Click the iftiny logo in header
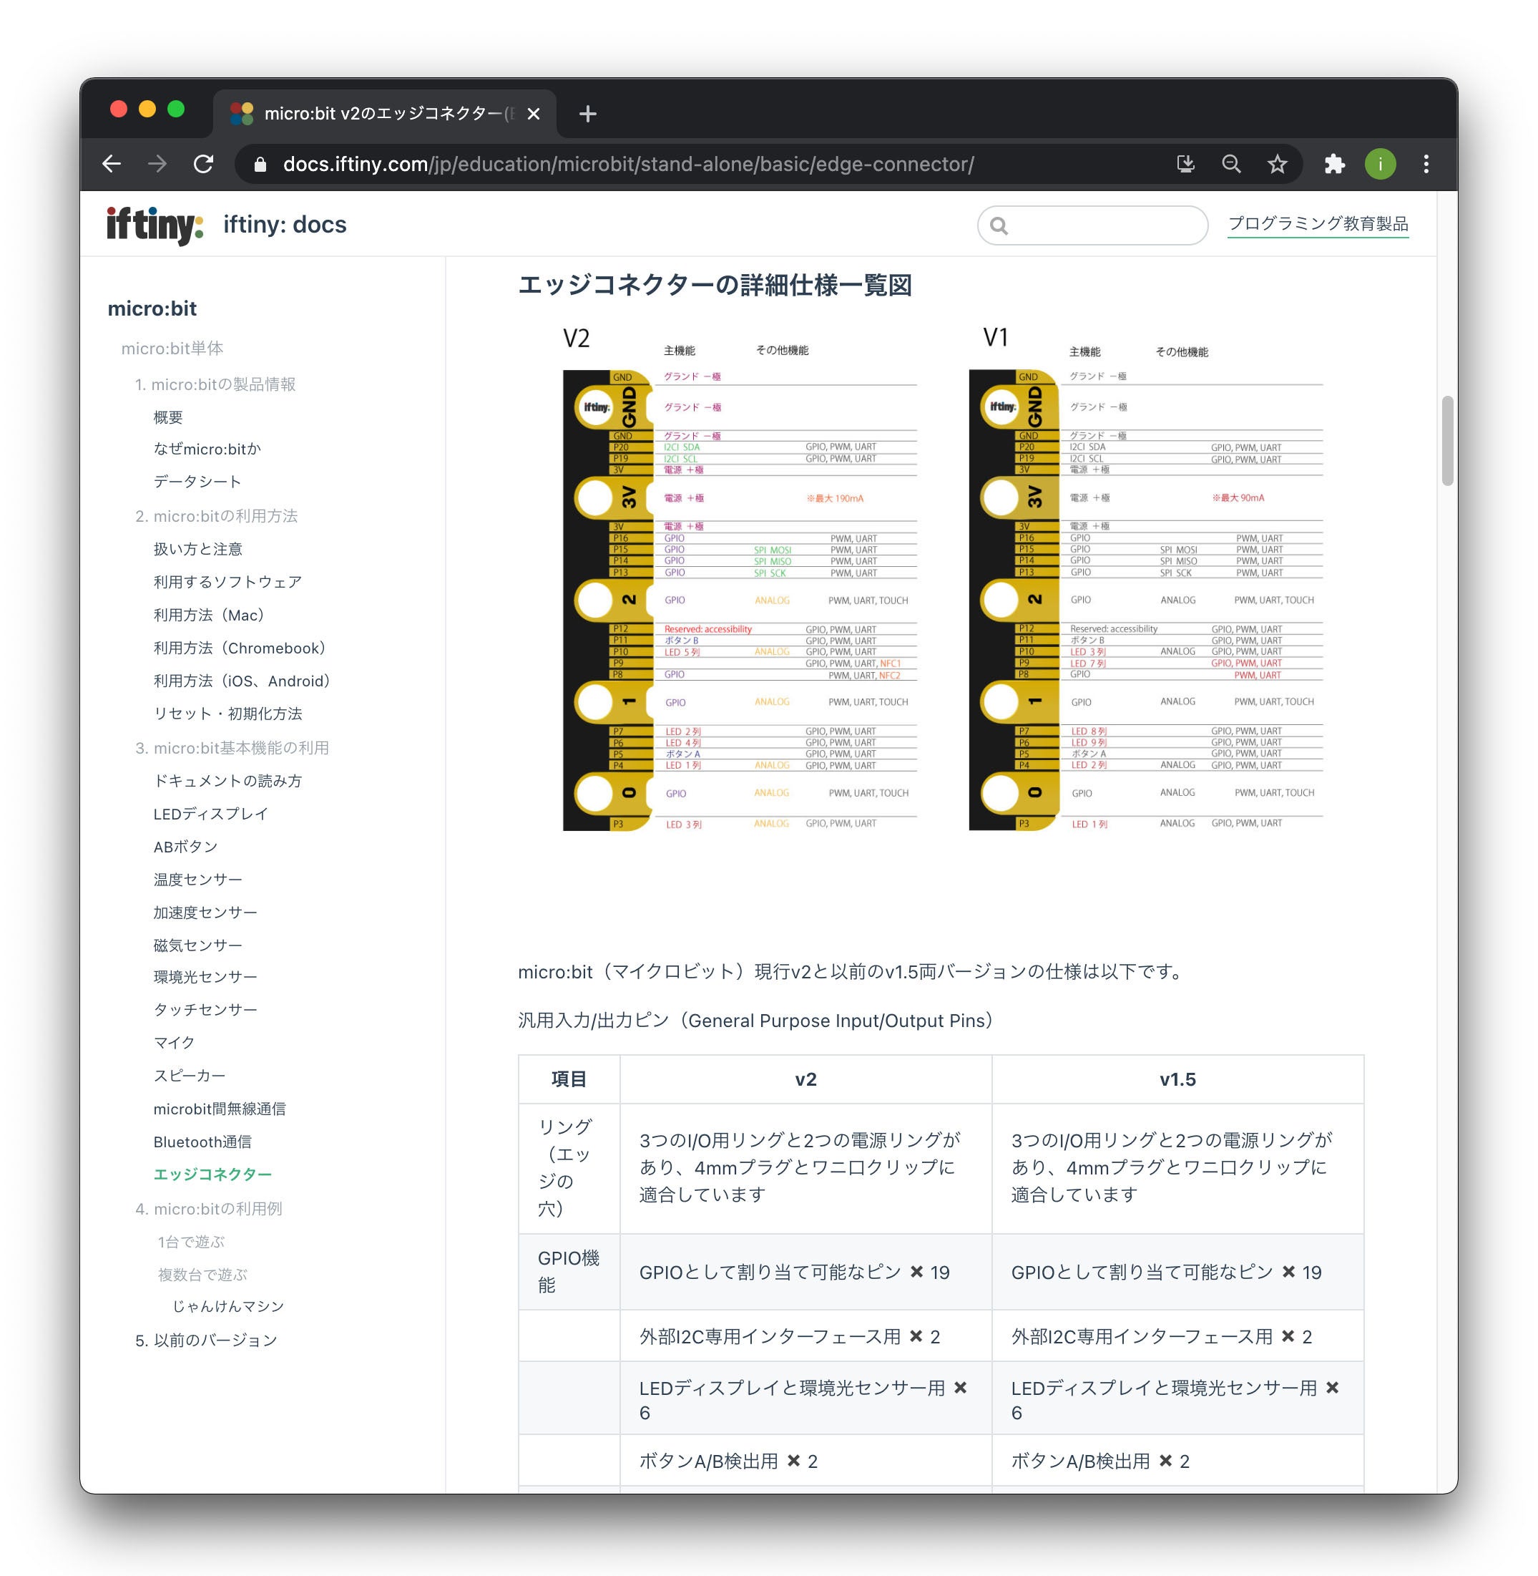Image resolution: width=1538 pixels, height=1576 pixels. (155, 225)
